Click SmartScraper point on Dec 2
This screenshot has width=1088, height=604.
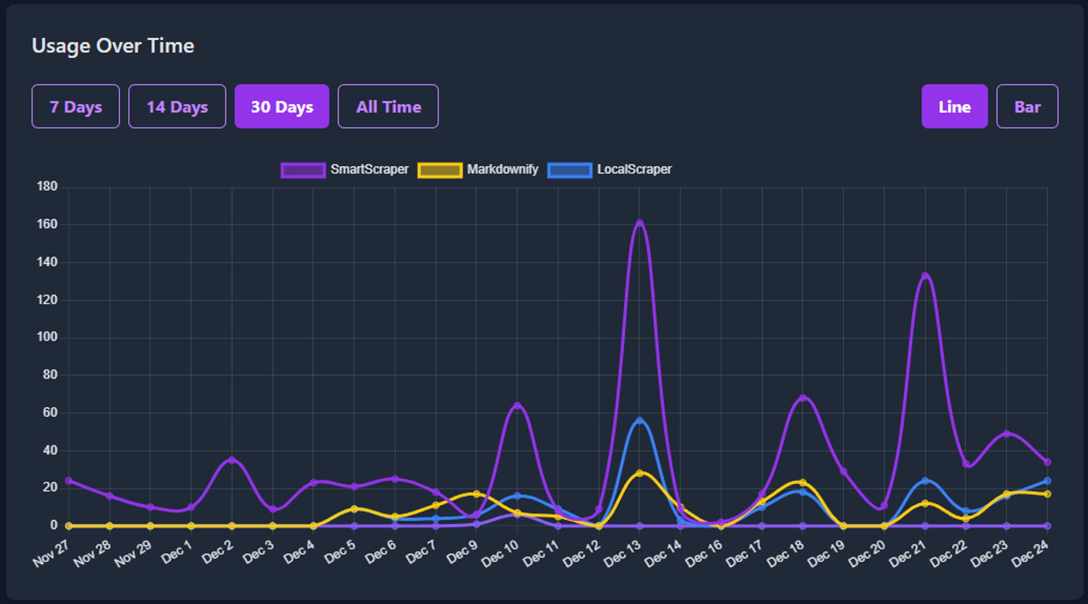coord(231,460)
